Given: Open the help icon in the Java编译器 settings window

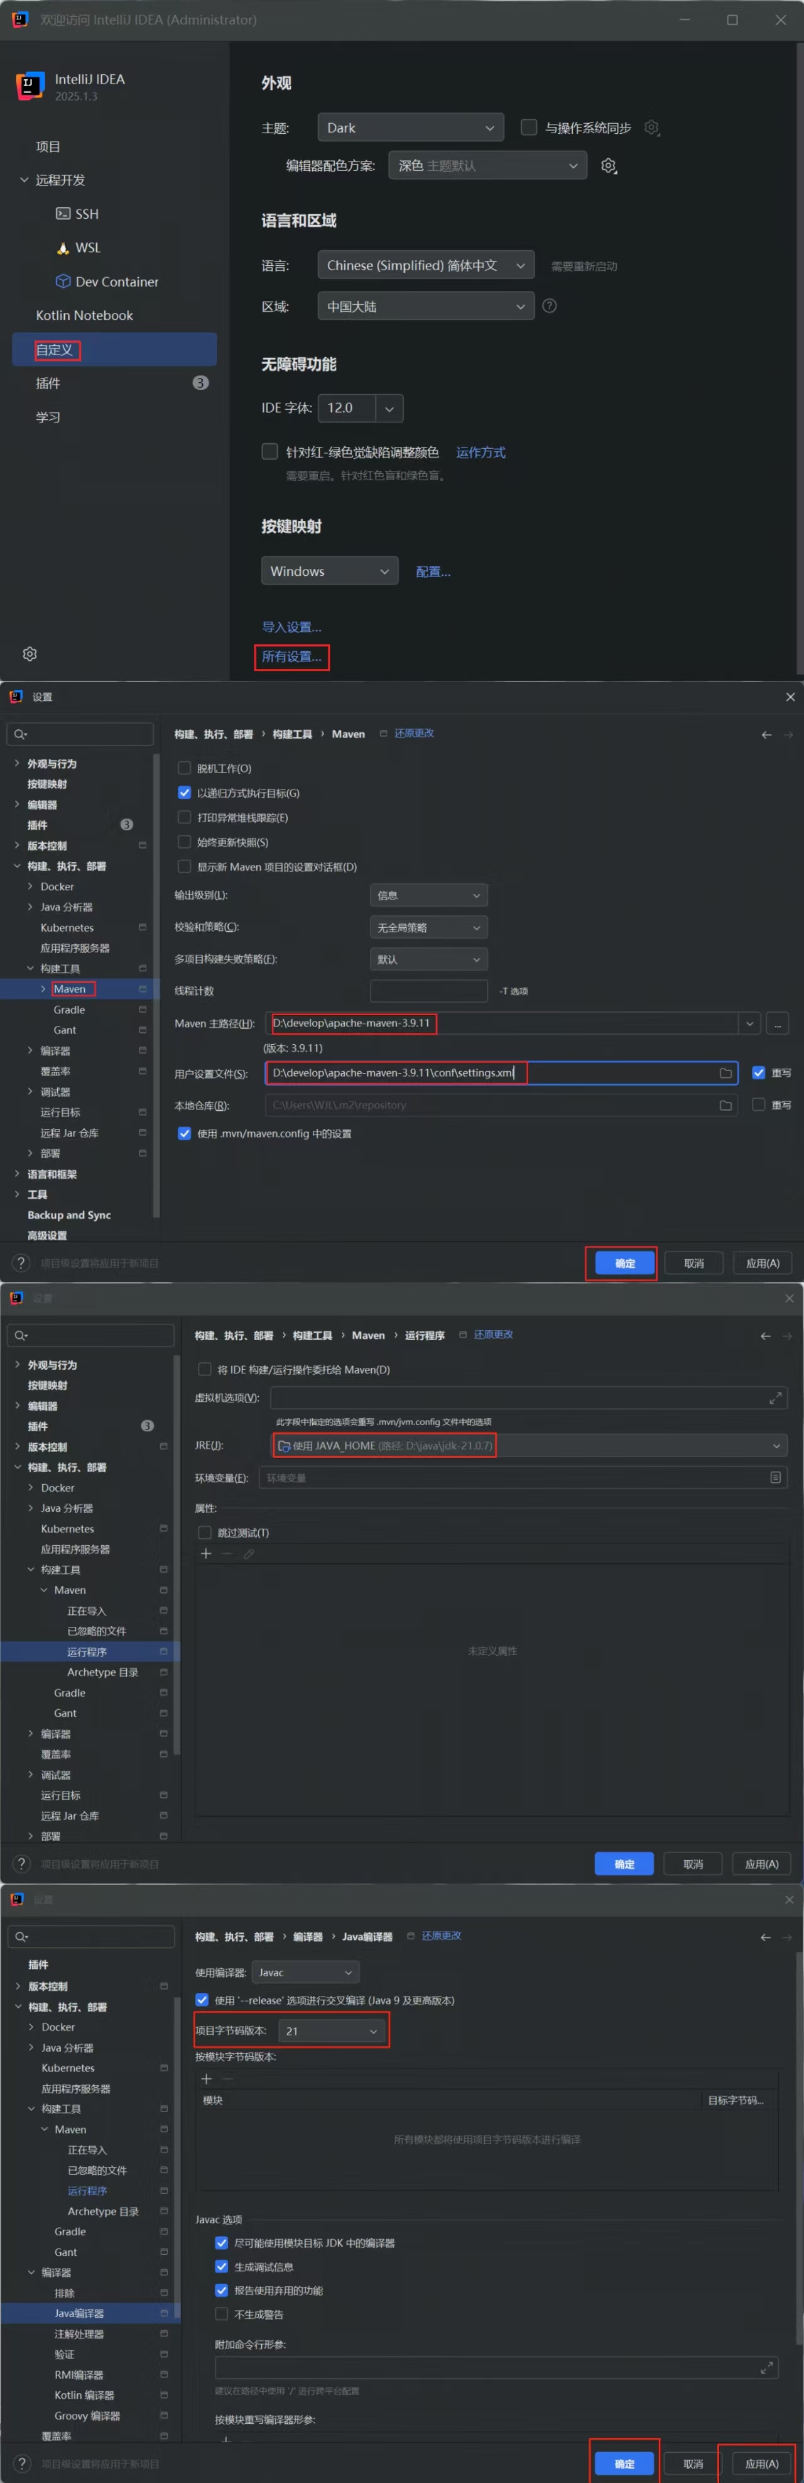Looking at the screenshot, I should point(21,2464).
